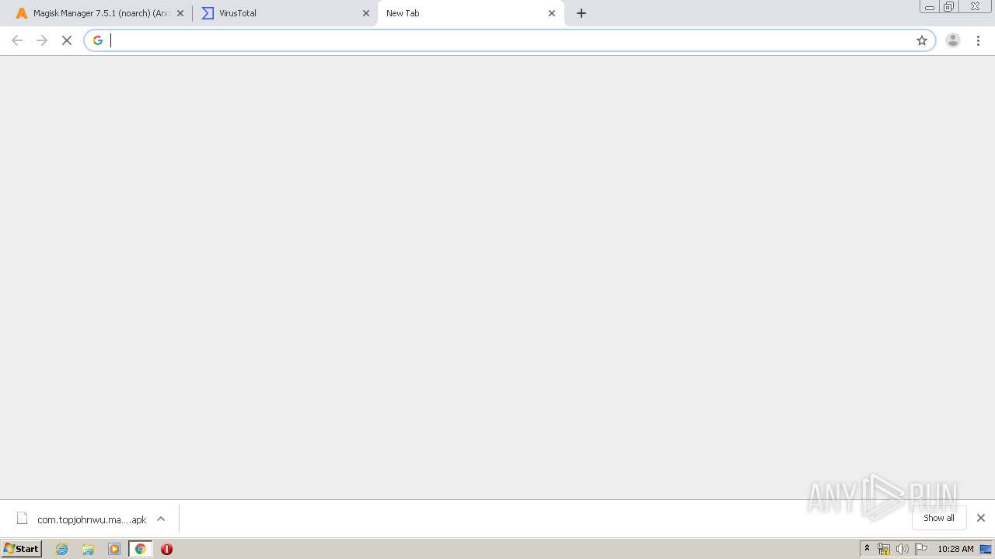Show all downloads

coord(939,518)
